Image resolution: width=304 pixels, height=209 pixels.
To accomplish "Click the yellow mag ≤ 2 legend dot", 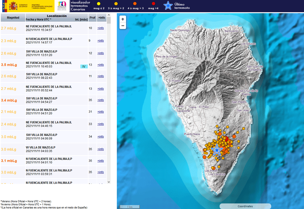I will tap(99, 4).
